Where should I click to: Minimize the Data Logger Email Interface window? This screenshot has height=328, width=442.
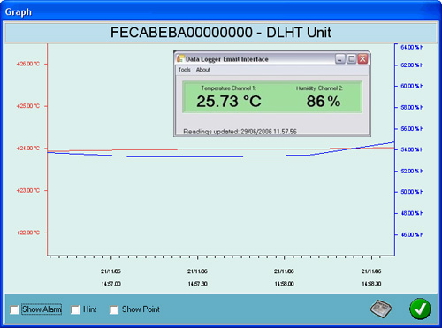tap(340, 59)
